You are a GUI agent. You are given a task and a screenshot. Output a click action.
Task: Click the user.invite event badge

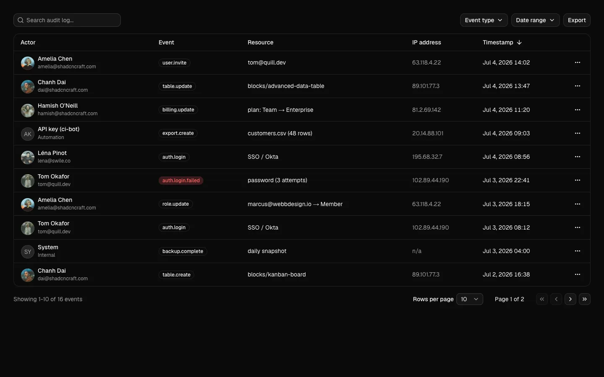[174, 63]
